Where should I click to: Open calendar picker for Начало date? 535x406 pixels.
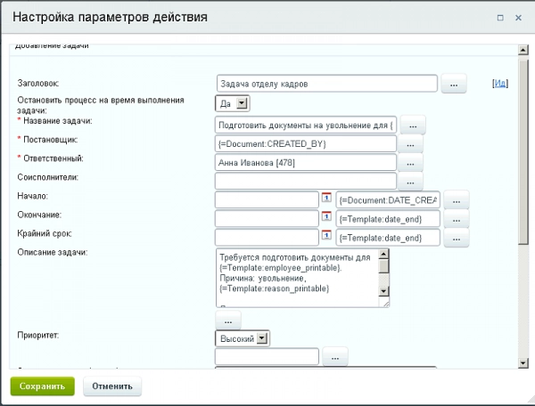coord(326,199)
